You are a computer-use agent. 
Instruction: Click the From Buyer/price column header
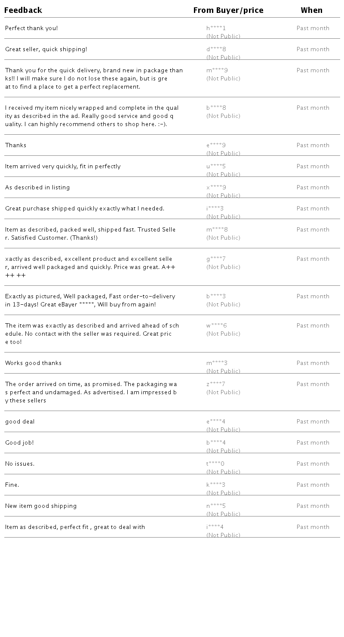[x=228, y=10]
